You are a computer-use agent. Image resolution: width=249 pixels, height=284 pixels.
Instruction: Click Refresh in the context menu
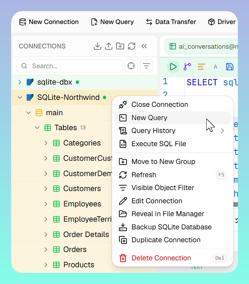172,175
